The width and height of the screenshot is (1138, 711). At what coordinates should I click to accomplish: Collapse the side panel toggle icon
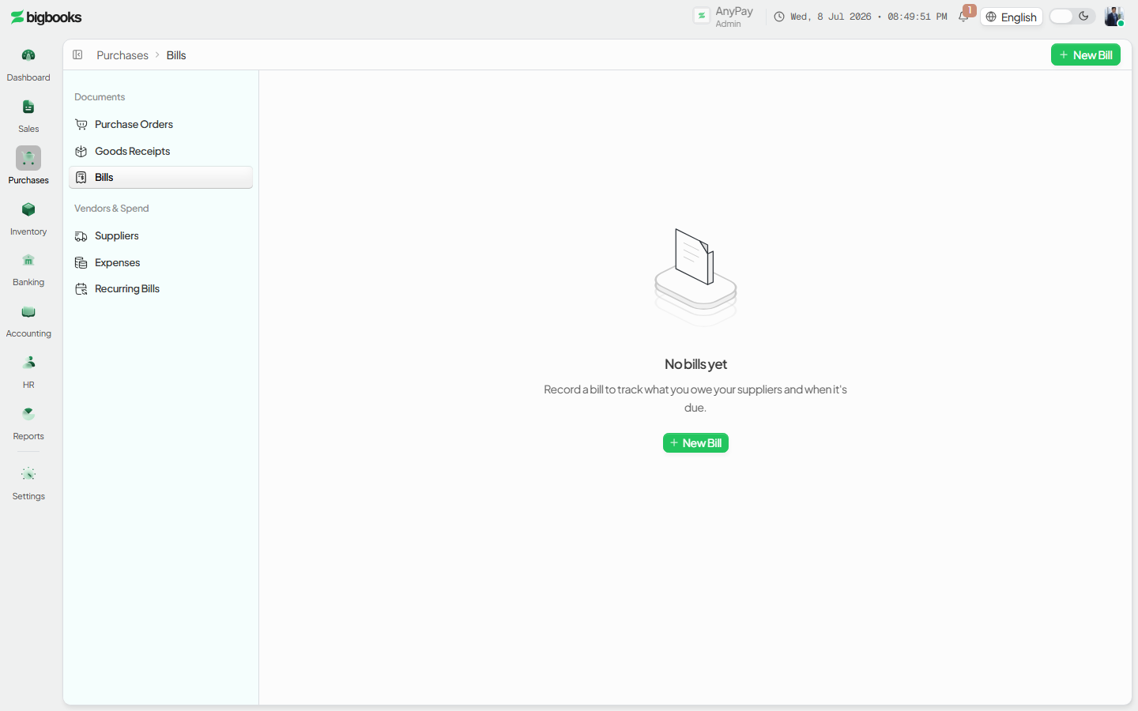77,55
